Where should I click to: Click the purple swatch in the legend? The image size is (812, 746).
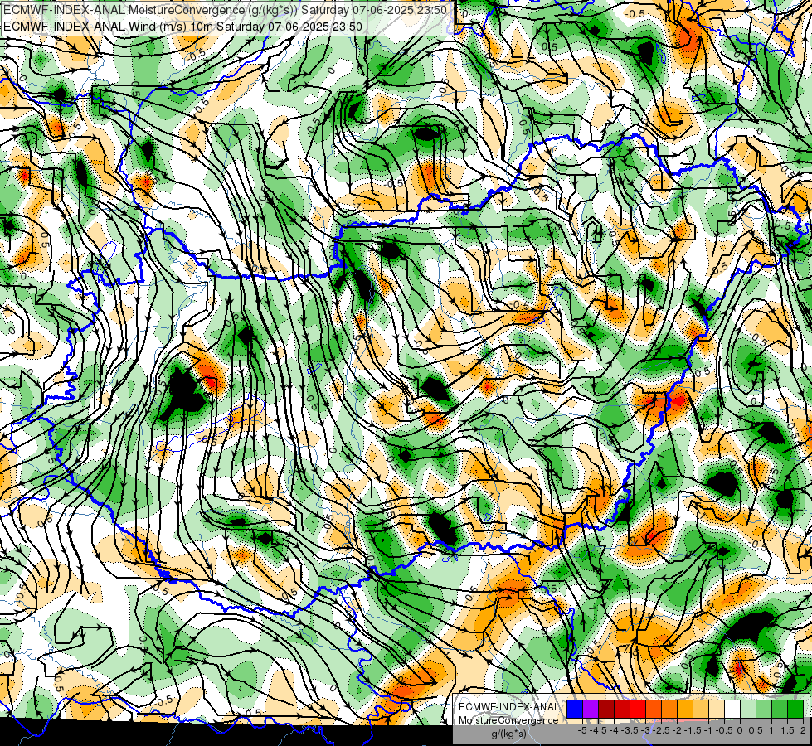591,709
